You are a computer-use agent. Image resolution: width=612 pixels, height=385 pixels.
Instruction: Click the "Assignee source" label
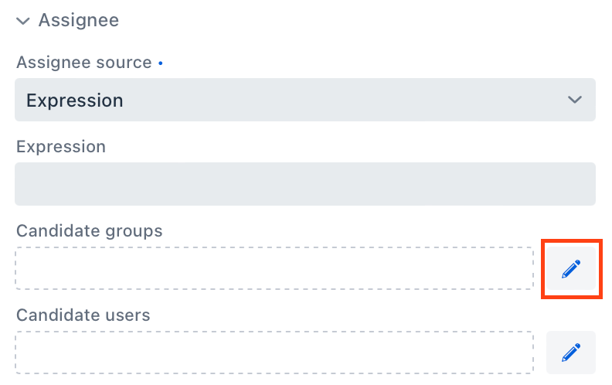click(x=83, y=63)
